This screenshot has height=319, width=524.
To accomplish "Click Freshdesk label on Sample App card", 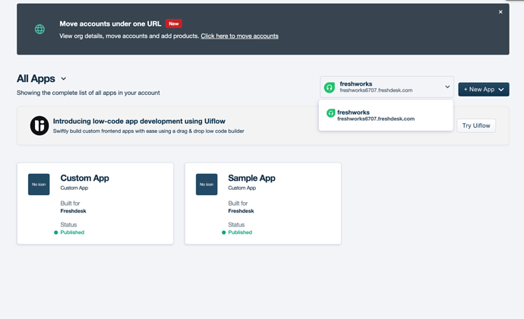I will 241,211.
